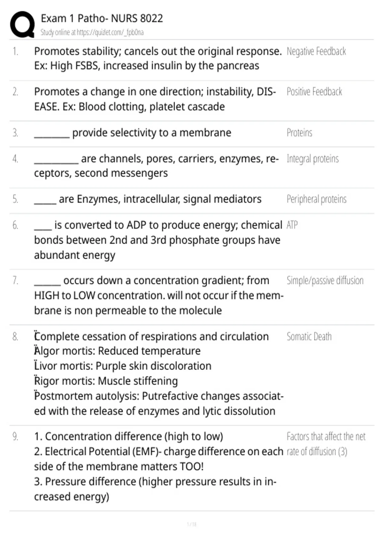The image size is (383, 542).
Task: Select the Somatic Death answer term
Action: [309, 337]
